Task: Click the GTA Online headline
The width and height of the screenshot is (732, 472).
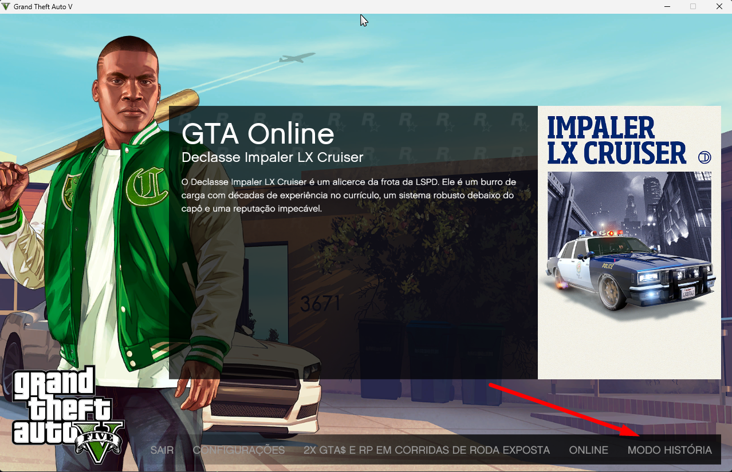Action: (x=258, y=134)
